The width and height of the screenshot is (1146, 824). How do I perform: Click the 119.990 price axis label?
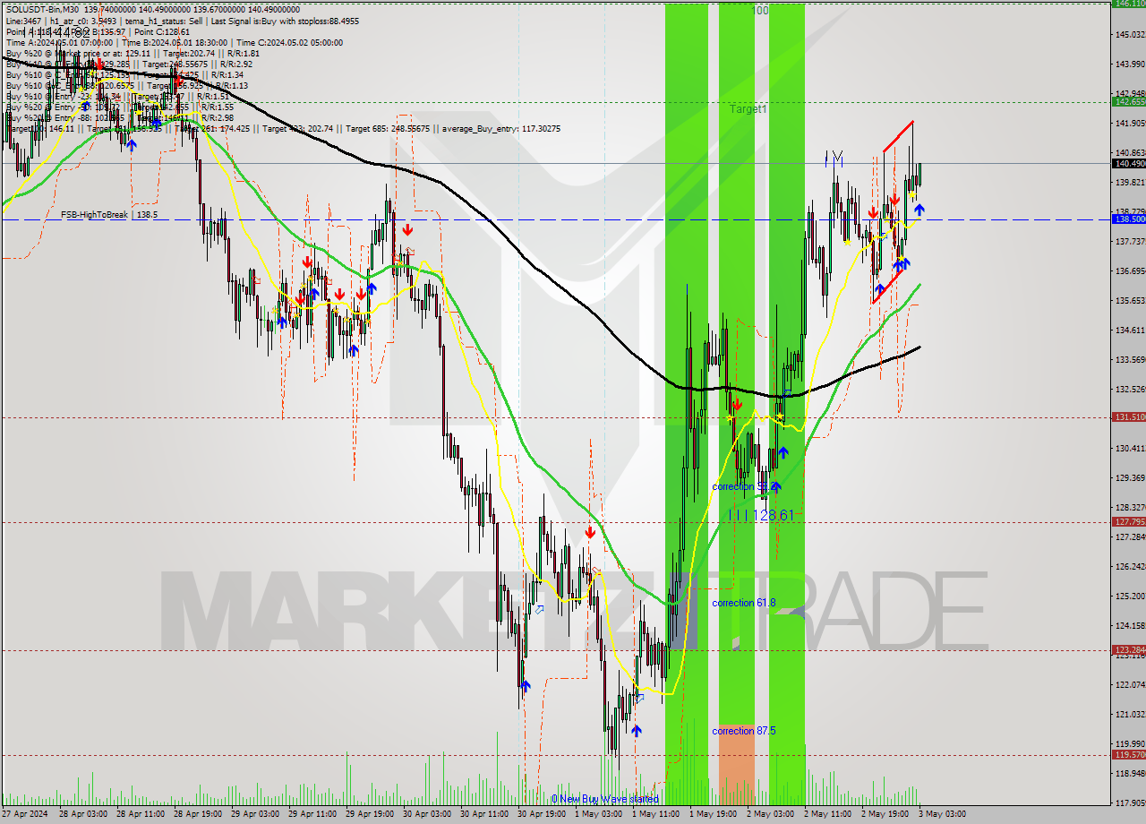tap(1129, 743)
